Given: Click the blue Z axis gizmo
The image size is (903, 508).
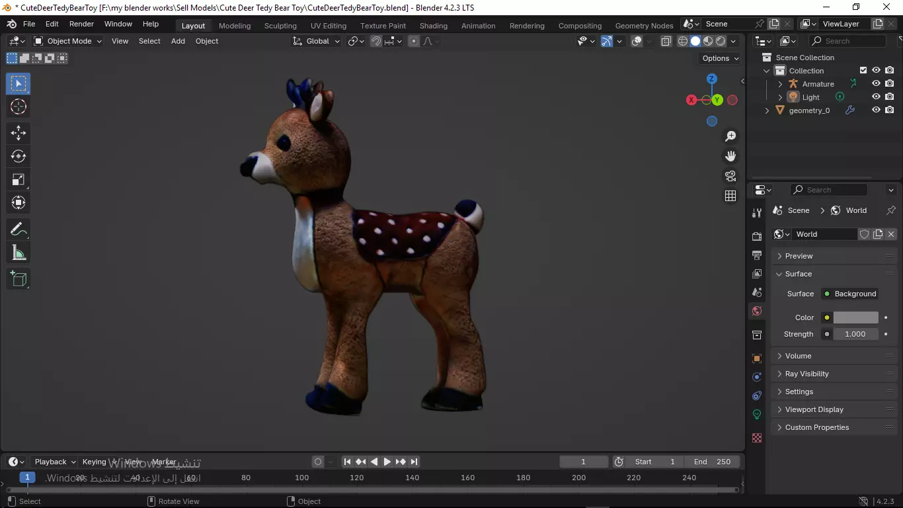Looking at the screenshot, I should point(712,79).
